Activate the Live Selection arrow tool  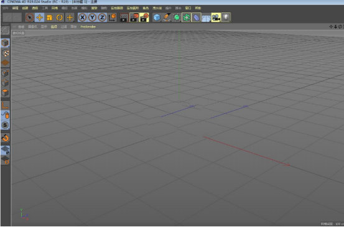[30, 17]
